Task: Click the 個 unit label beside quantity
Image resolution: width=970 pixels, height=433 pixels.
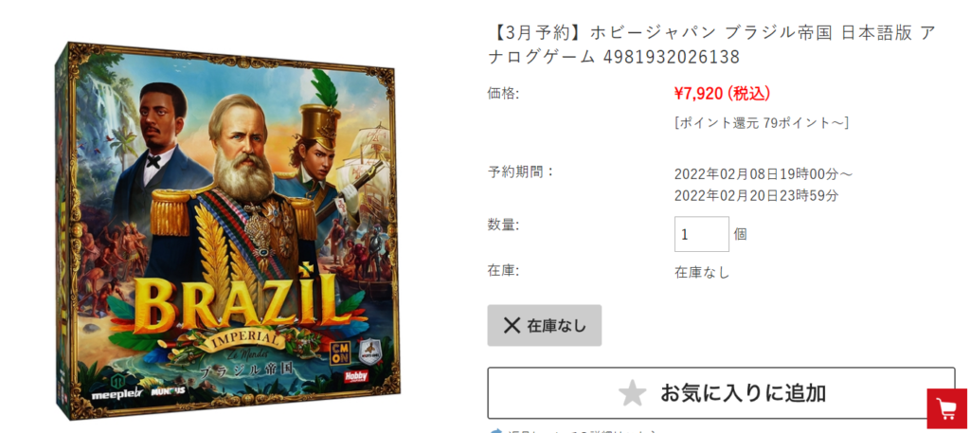Action: [741, 234]
